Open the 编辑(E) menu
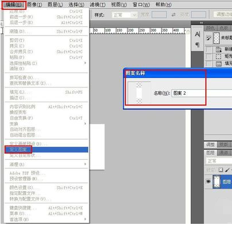Viewport: 232px width, 225px height. (x=14, y=5)
